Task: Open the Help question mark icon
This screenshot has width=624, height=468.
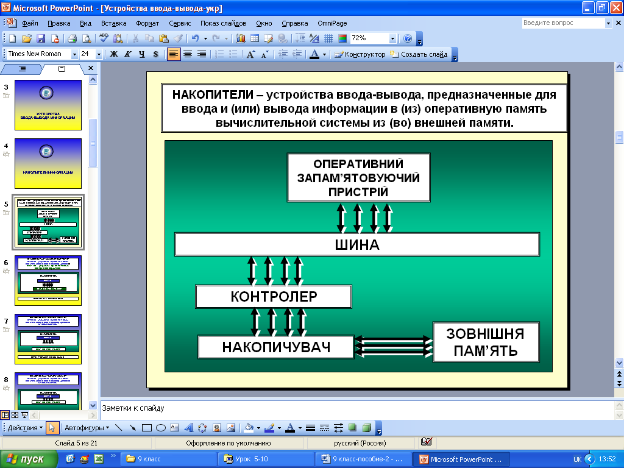Action: pos(408,38)
